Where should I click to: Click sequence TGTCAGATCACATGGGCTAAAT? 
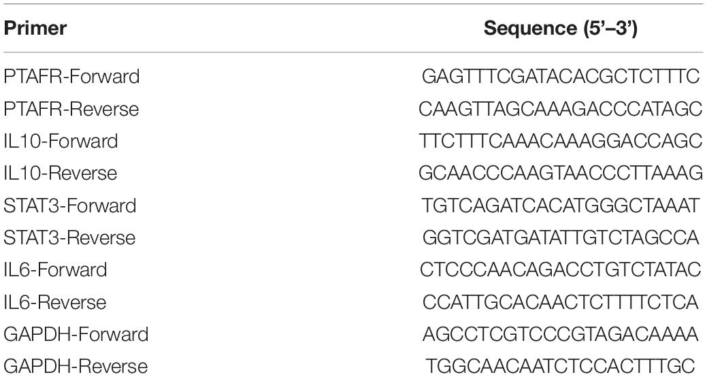[561, 206]
